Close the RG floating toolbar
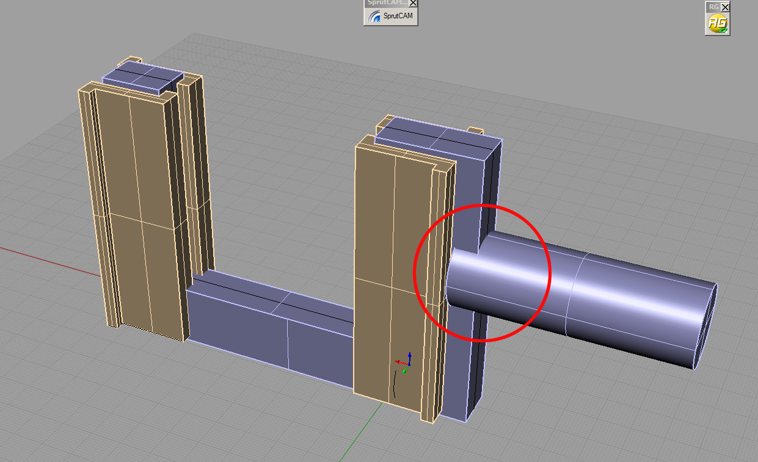This screenshot has height=462, width=758. 725,7
